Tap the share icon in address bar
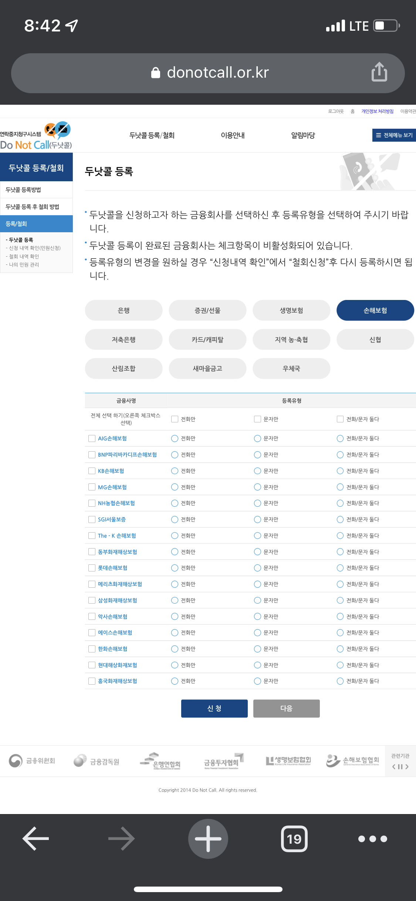Viewport: 416px width, 901px height. pos(379,72)
